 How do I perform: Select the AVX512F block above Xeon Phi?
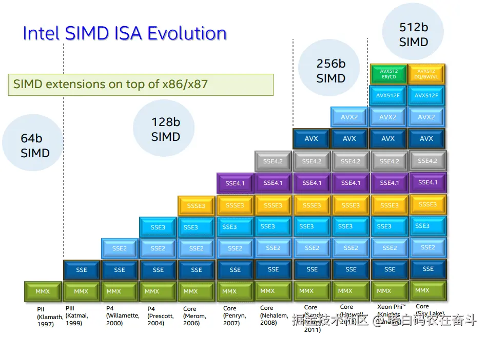click(388, 95)
